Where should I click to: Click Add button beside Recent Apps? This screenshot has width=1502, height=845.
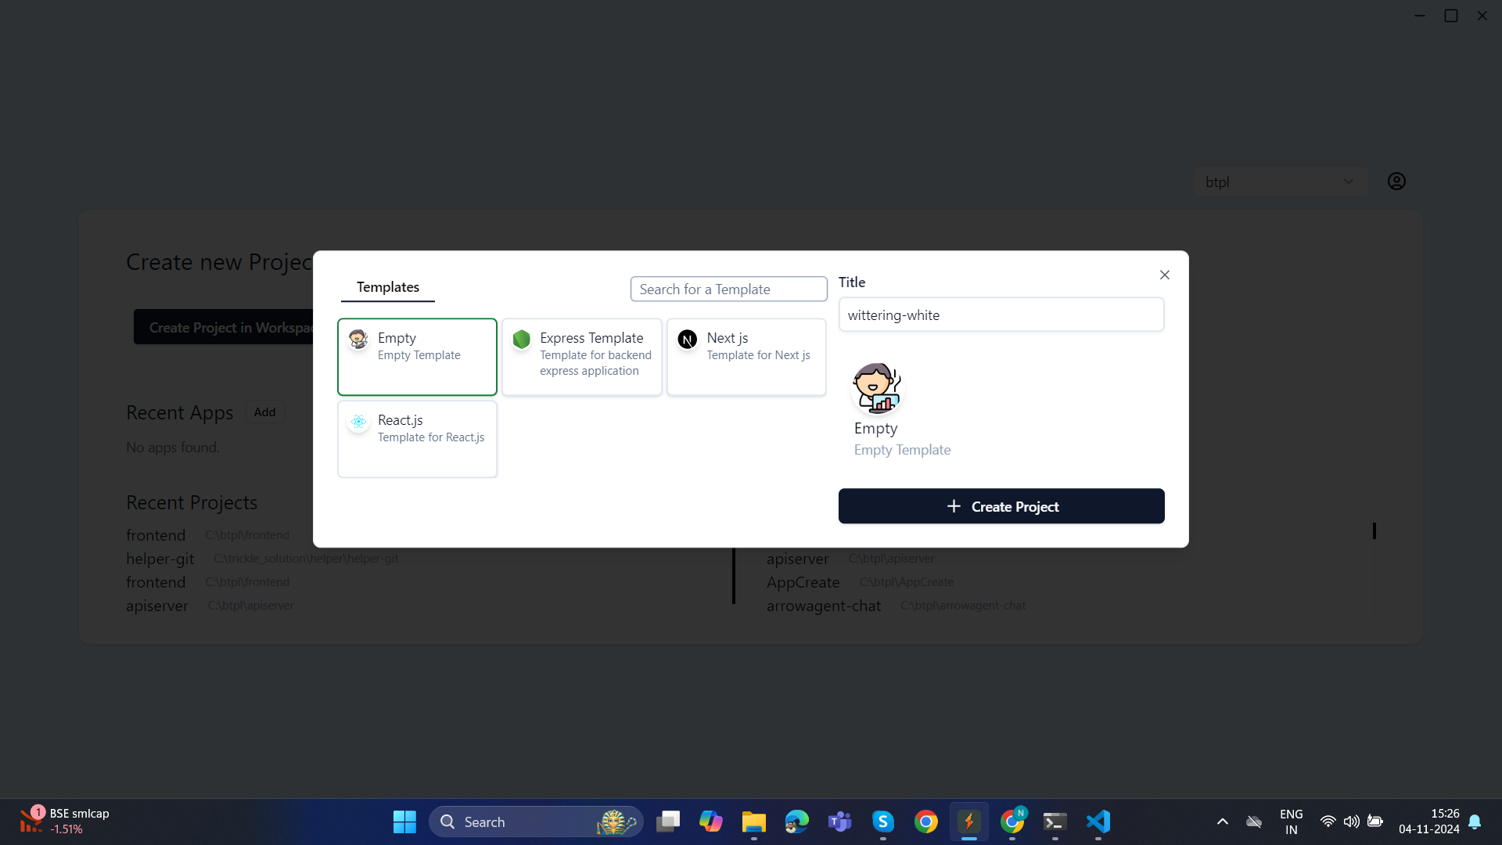(264, 412)
